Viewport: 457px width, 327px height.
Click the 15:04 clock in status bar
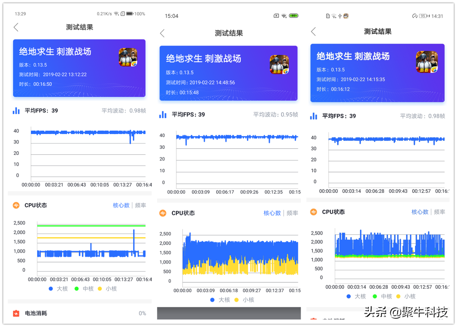[171, 16]
